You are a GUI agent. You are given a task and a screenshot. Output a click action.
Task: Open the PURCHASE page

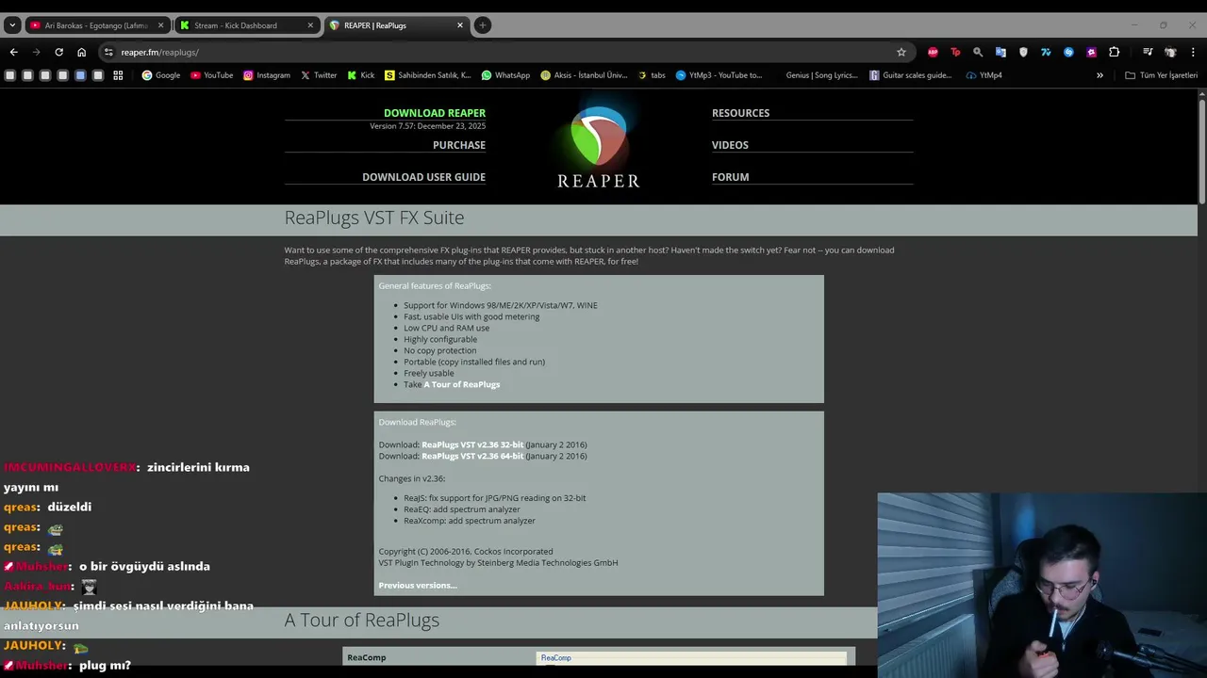click(459, 145)
